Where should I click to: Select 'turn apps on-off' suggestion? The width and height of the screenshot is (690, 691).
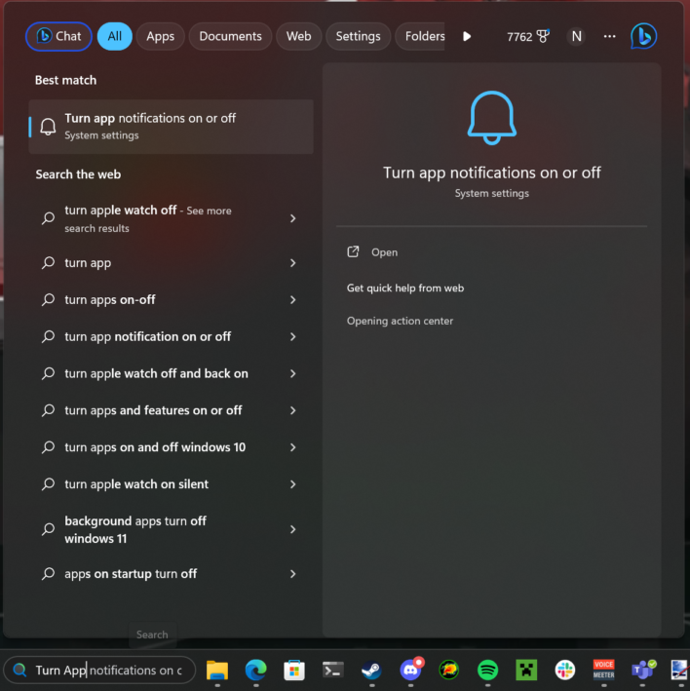[x=171, y=299]
